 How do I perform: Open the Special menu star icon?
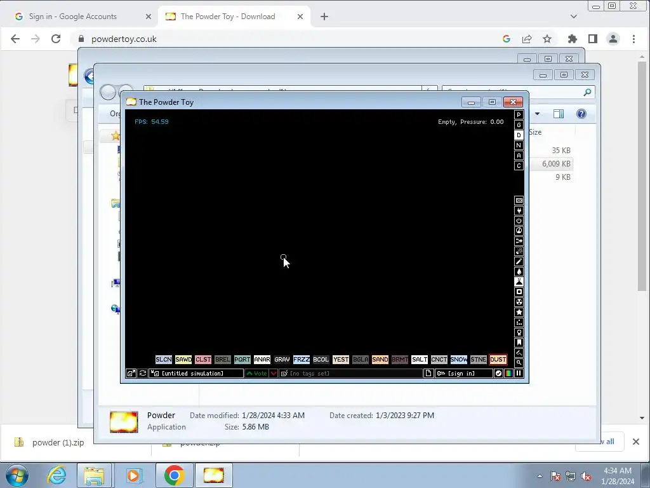(x=519, y=312)
